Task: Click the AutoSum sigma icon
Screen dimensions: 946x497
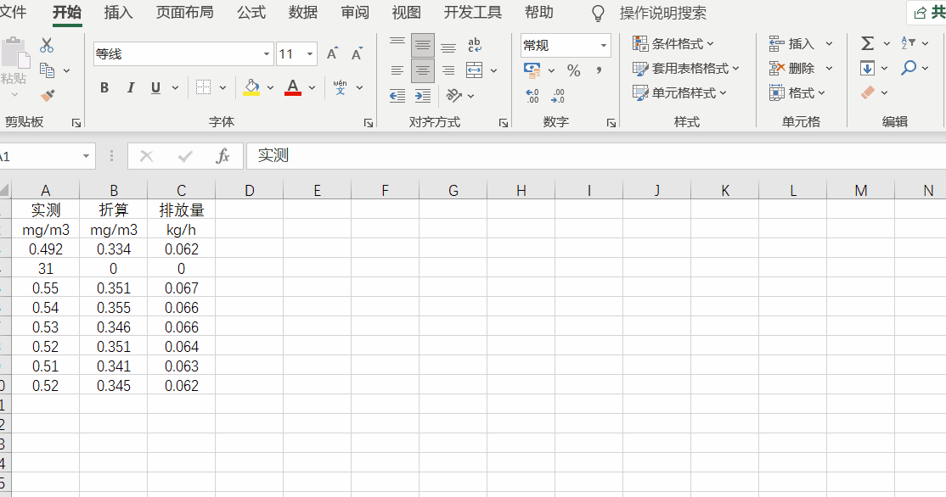Action: 868,43
